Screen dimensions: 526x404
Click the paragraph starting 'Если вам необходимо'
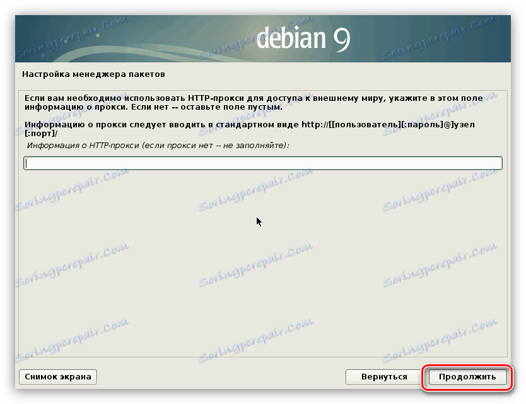pyautogui.click(x=254, y=103)
